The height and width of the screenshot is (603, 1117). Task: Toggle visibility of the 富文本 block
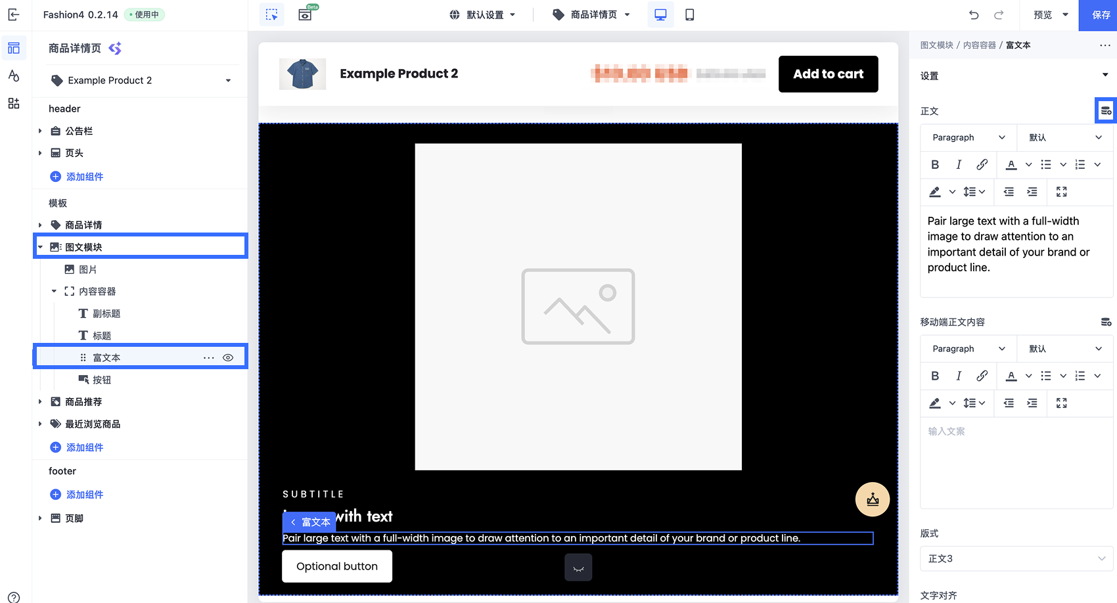tap(228, 357)
